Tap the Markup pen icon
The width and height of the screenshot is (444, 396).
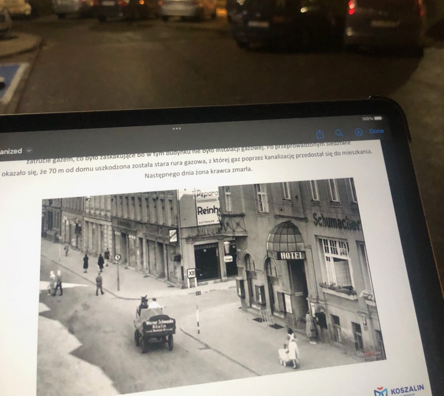pyautogui.click(x=359, y=132)
